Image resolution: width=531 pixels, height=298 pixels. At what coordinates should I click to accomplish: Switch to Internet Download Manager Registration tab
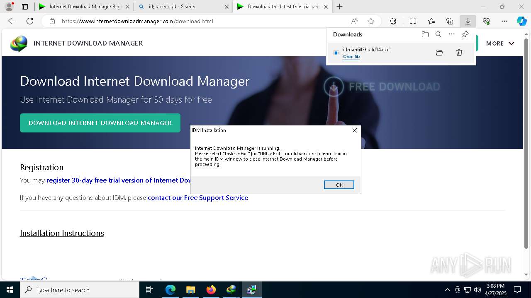84,7
